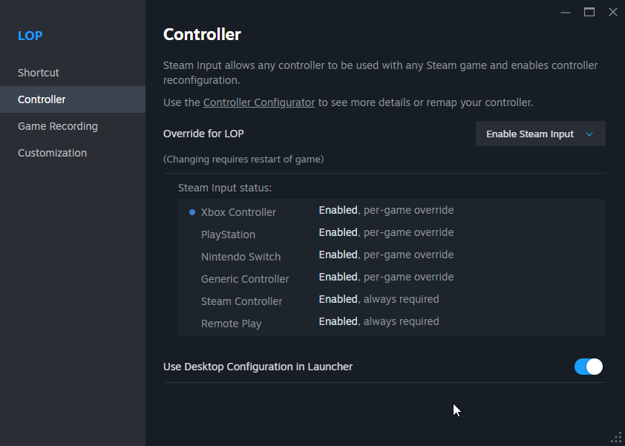Toggle Use Desktop Configuration in Launcher
This screenshot has height=446, width=625.
click(x=589, y=367)
